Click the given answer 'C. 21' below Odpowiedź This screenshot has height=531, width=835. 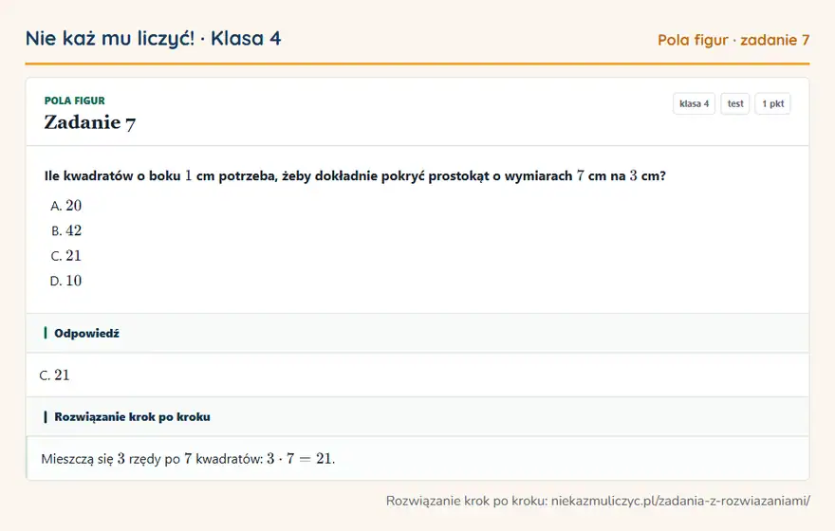pos(55,375)
